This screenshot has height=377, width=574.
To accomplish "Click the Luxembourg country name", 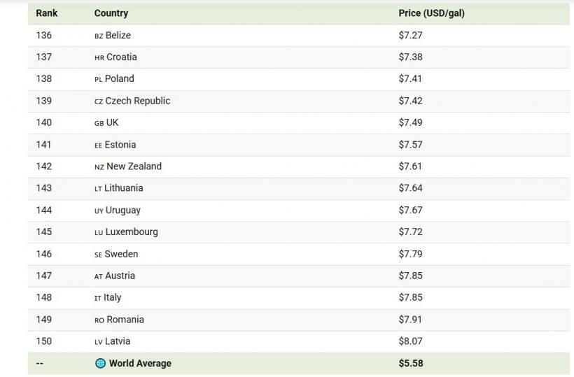I will pyautogui.click(x=132, y=232).
